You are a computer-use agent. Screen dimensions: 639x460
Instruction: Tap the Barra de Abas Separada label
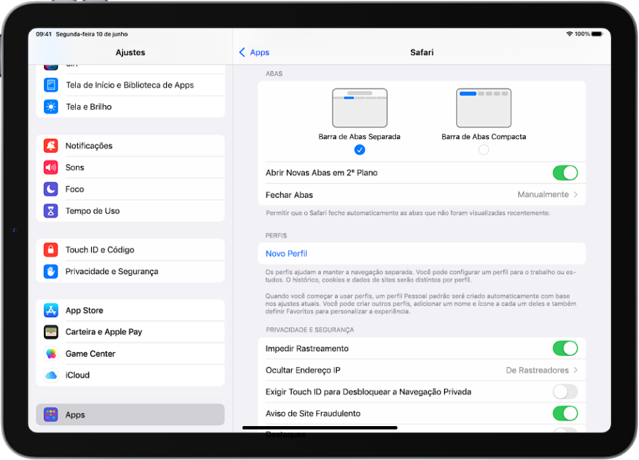359,137
